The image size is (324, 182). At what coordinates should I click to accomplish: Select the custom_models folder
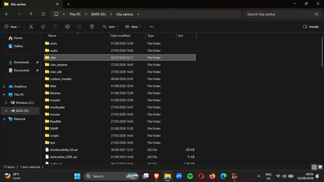120,79
